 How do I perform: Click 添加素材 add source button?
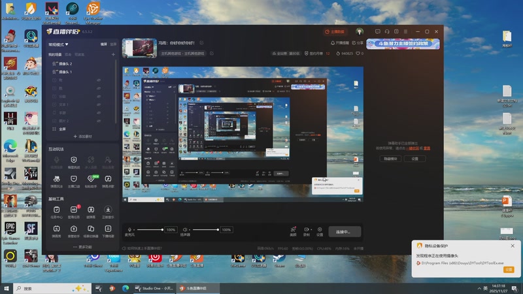82,137
